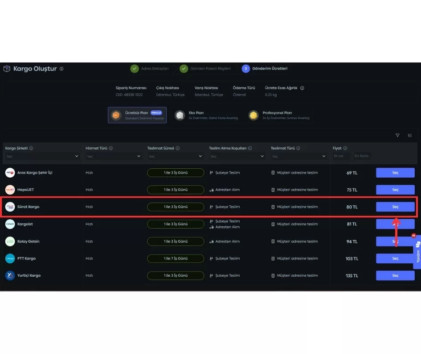Open the Teslim Alma Koşulları filter dropdown

[237, 156]
